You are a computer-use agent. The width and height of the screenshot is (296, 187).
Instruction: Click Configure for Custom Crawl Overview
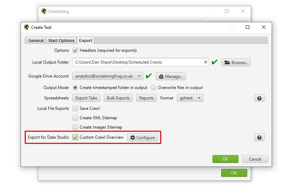pos(142,138)
